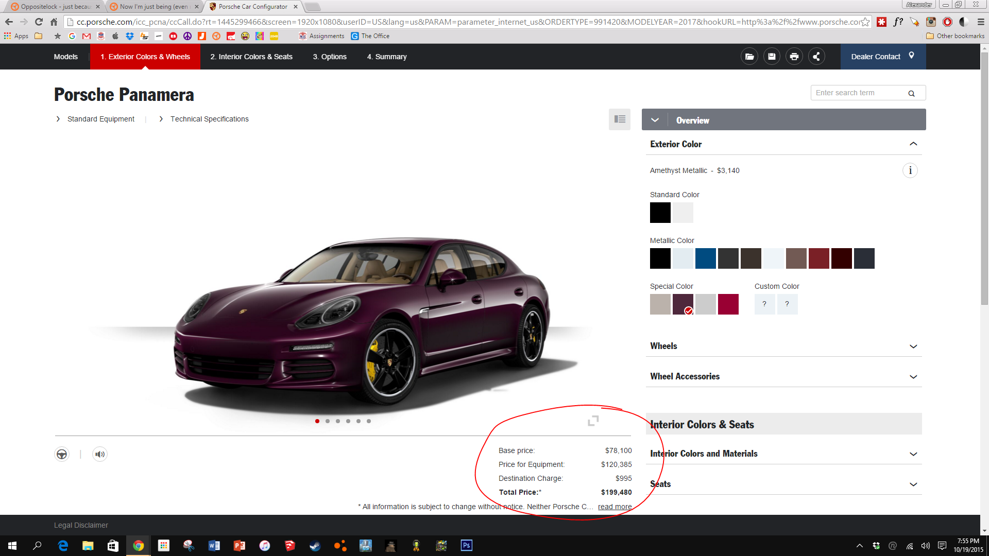The width and height of the screenshot is (989, 556).
Task: Open Steam from the taskbar
Action: point(315,546)
